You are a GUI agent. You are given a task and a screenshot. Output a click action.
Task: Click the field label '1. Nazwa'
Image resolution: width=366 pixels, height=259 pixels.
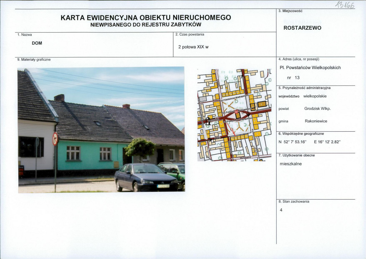25,35
